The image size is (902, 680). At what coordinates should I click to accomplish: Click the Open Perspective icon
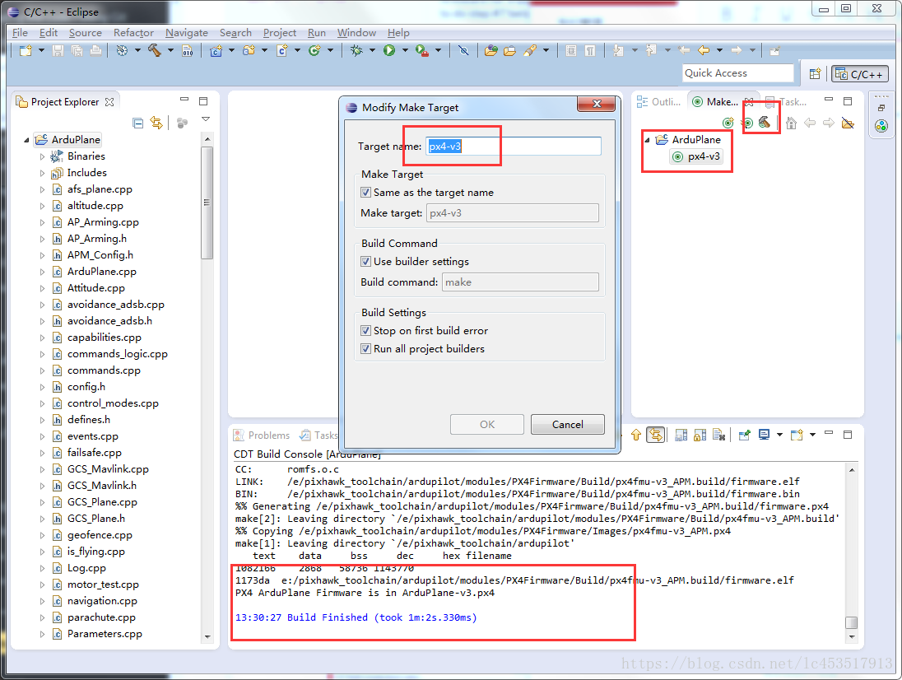click(x=815, y=73)
